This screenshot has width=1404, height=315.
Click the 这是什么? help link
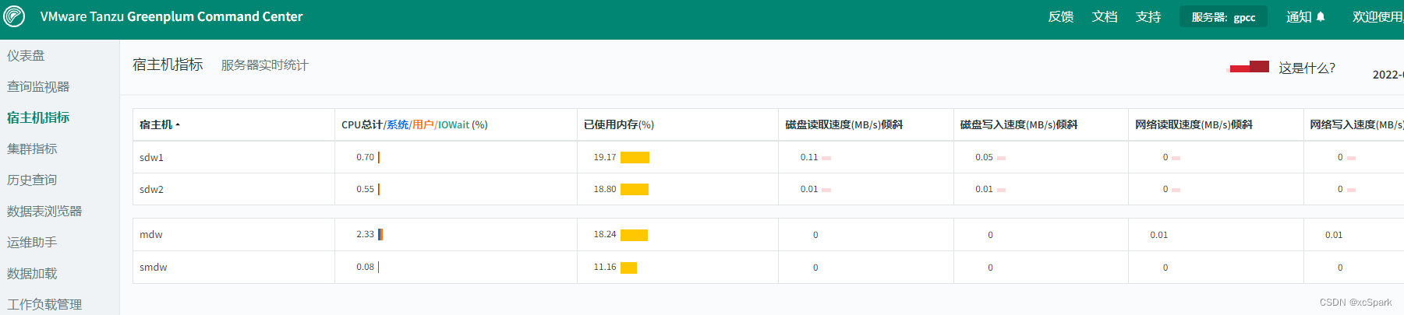1307,68
